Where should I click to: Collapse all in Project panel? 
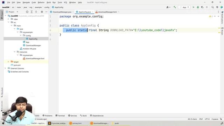click(36, 12)
